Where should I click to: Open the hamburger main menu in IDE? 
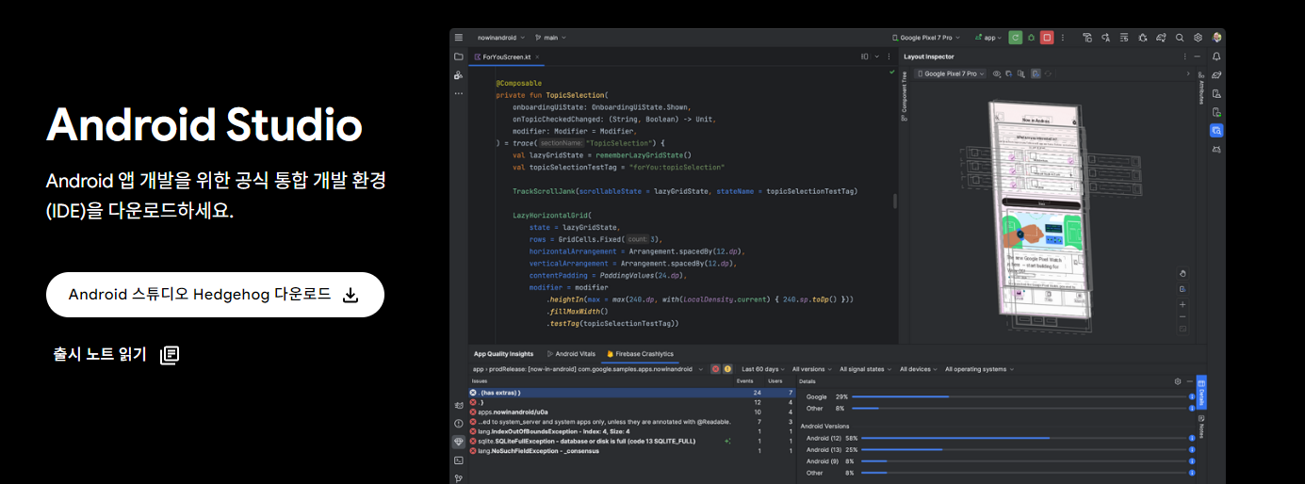pos(459,38)
